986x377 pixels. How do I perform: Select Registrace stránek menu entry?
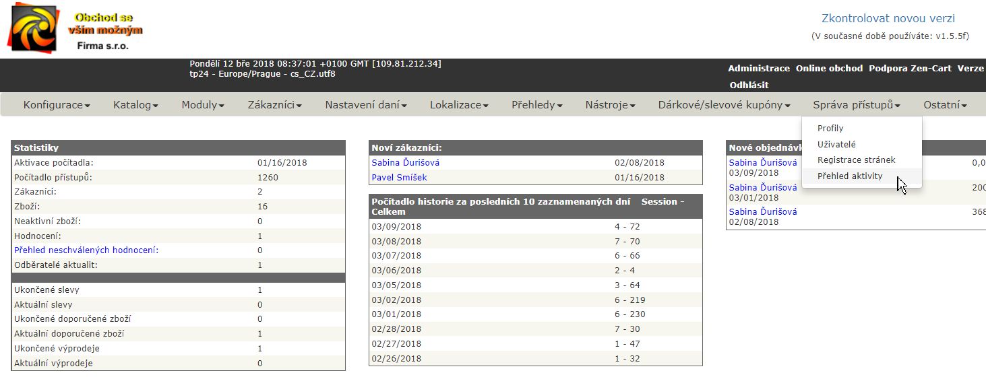point(856,160)
